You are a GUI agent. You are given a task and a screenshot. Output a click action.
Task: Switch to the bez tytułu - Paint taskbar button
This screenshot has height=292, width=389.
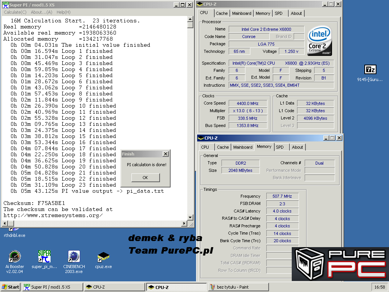(239, 287)
